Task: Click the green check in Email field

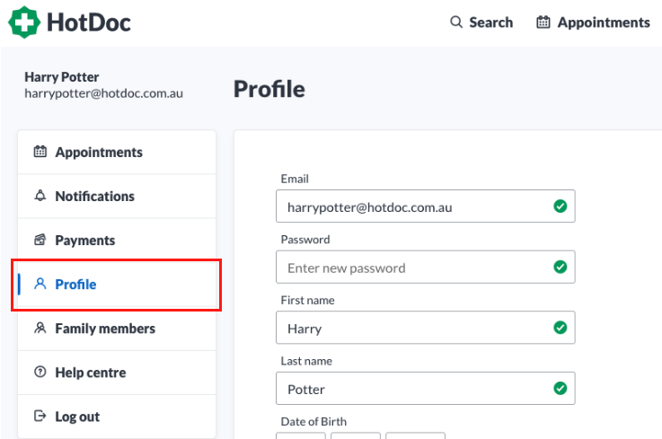Action: point(560,206)
